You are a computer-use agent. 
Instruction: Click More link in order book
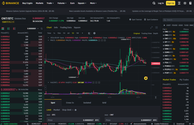40,90
